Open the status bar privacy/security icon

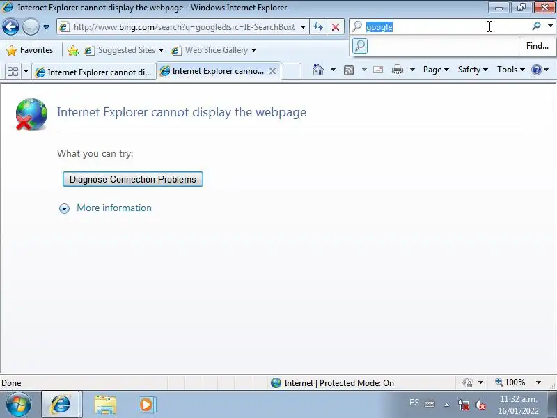(467, 382)
